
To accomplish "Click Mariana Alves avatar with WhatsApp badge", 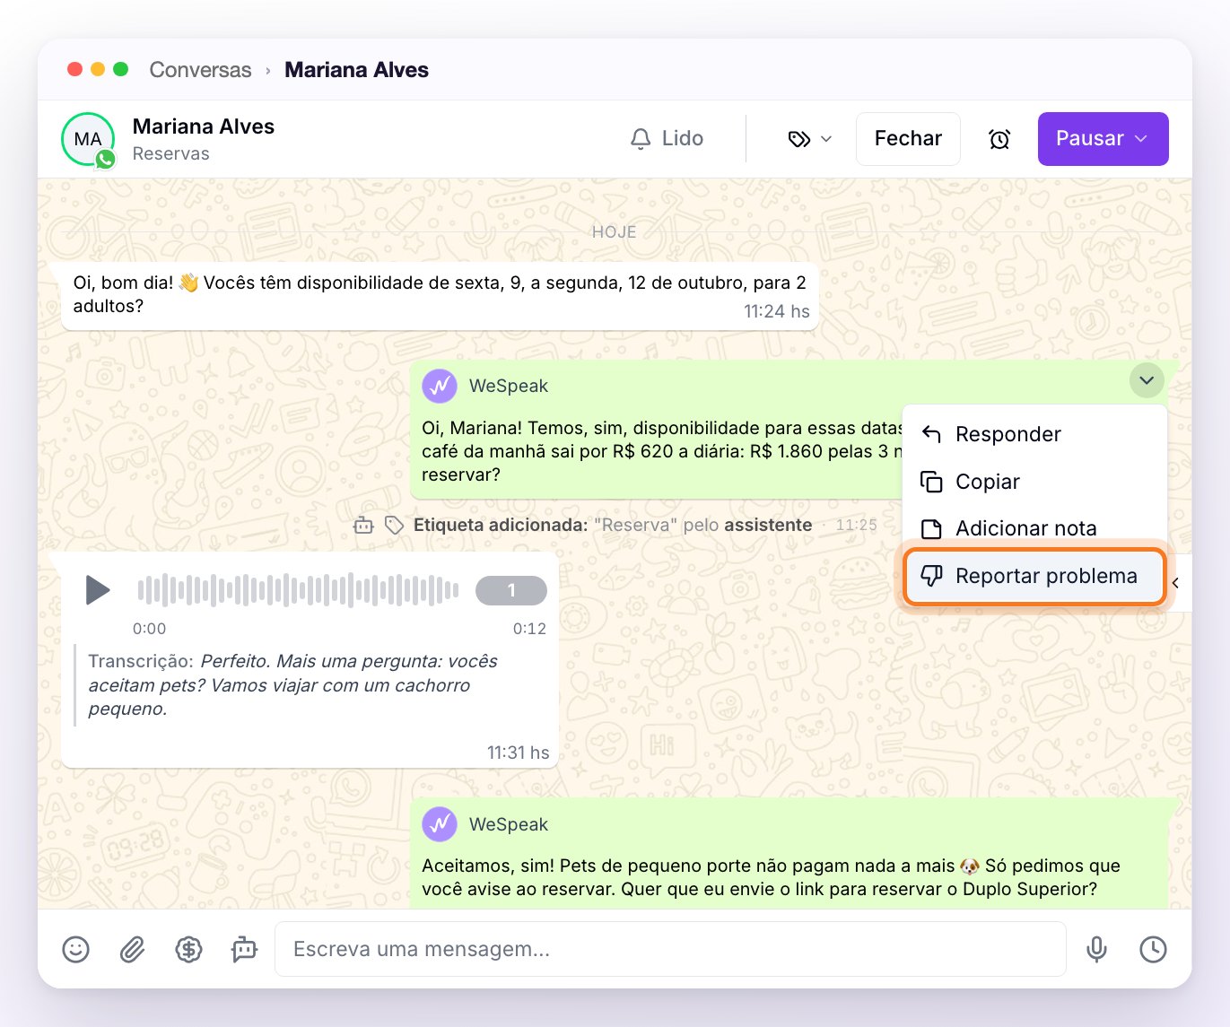I will (88, 139).
